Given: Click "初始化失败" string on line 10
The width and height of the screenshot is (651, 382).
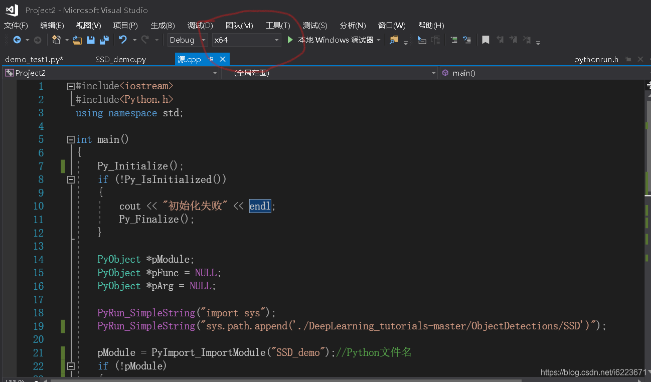Looking at the screenshot, I should click(195, 206).
